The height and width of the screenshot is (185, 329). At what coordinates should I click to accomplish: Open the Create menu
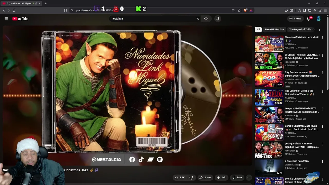[295, 18]
